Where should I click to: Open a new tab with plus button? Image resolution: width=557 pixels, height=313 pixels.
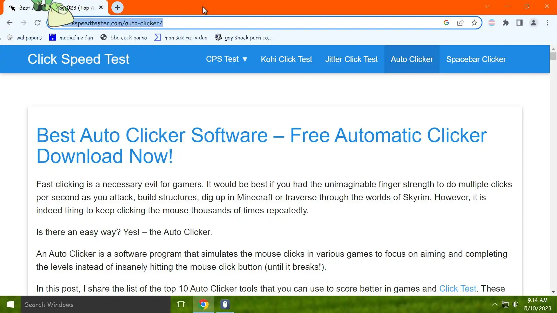click(x=117, y=8)
